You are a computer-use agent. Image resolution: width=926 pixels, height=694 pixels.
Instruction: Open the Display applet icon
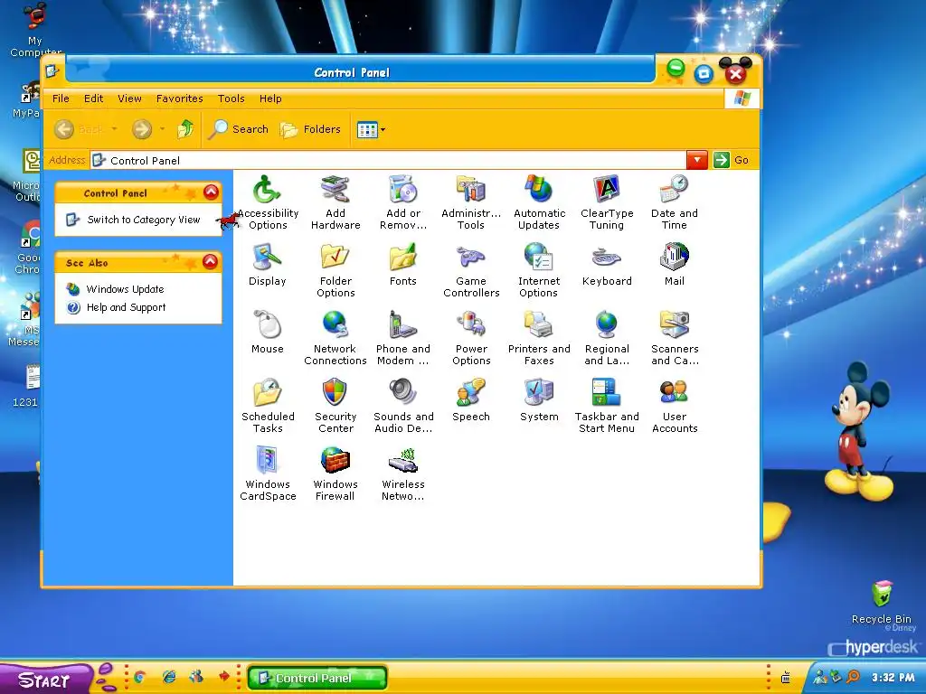coord(267,265)
